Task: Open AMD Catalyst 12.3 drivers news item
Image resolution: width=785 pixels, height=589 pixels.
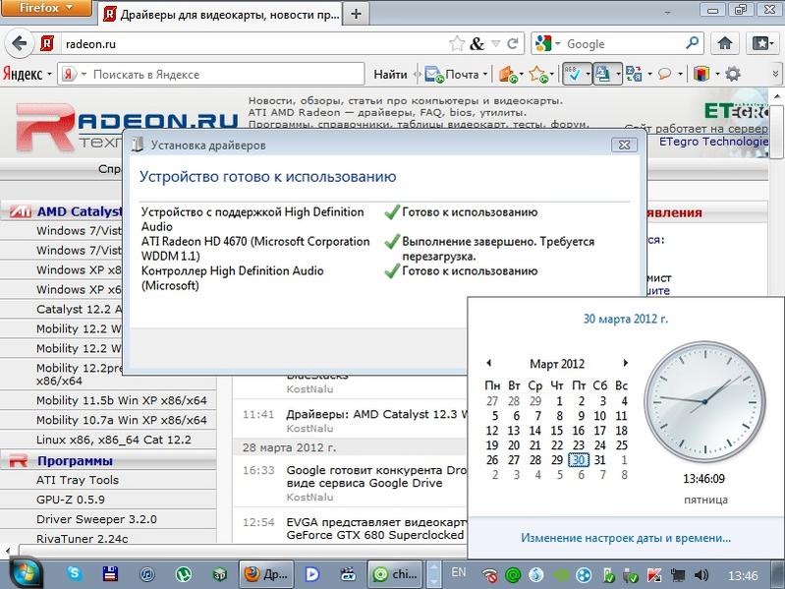Action: click(376, 414)
